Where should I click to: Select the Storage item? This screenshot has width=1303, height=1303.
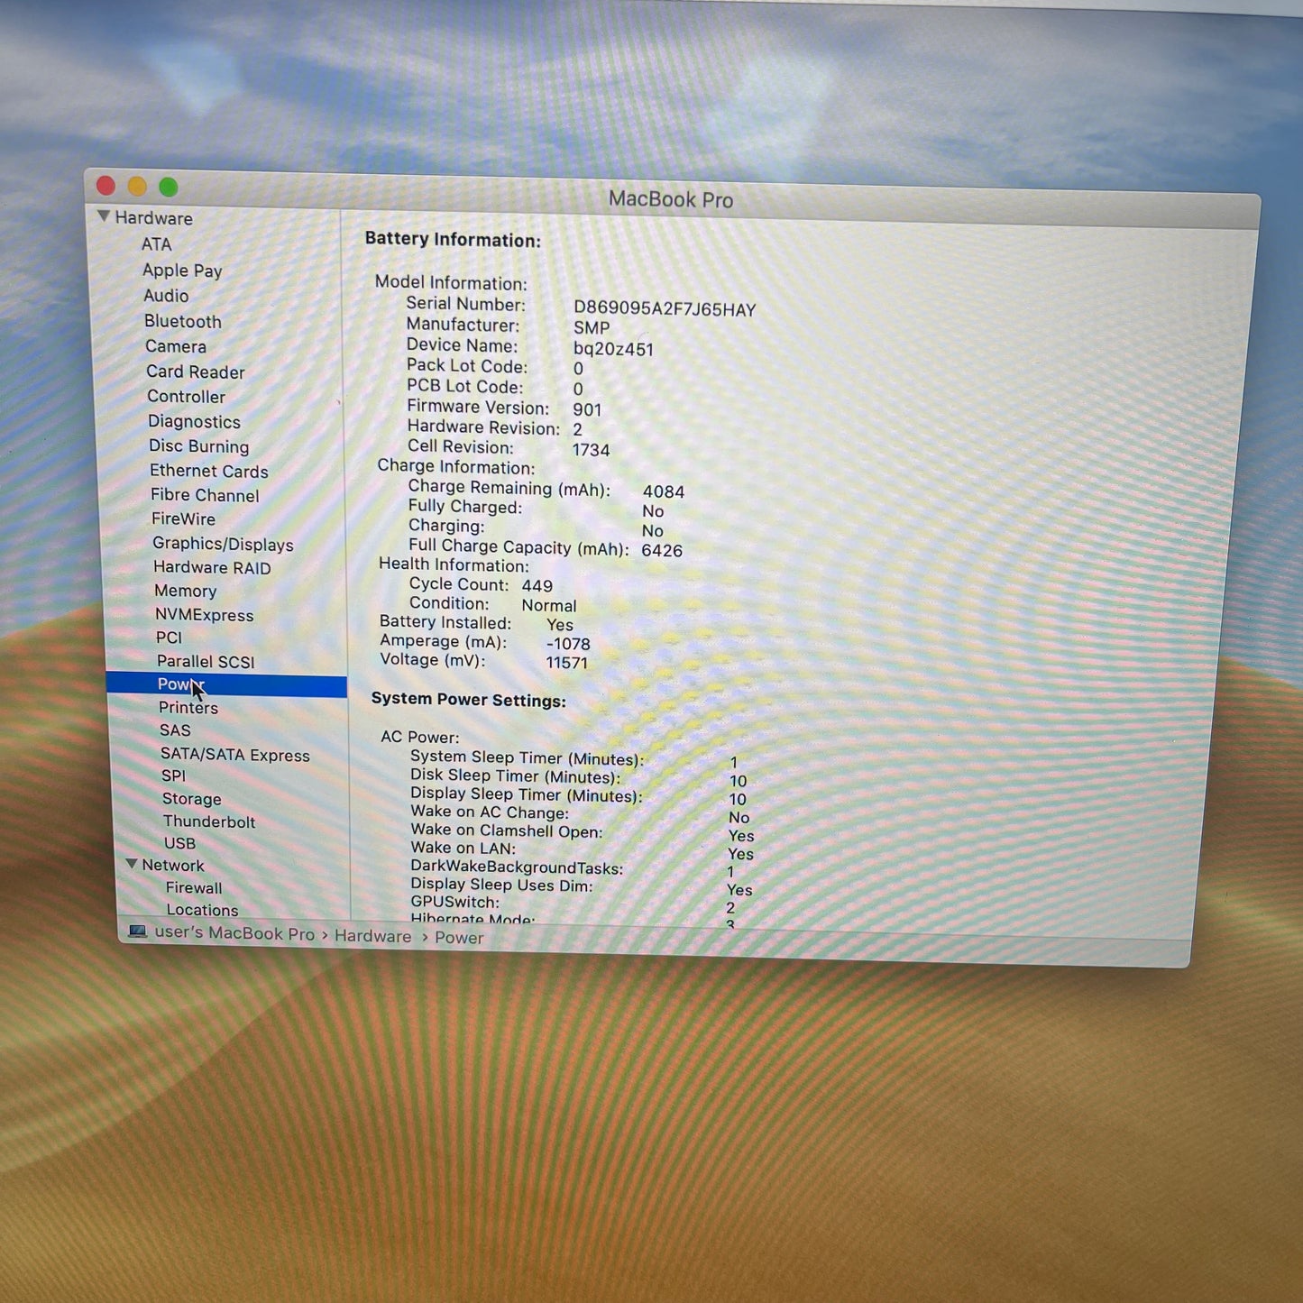click(x=191, y=799)
